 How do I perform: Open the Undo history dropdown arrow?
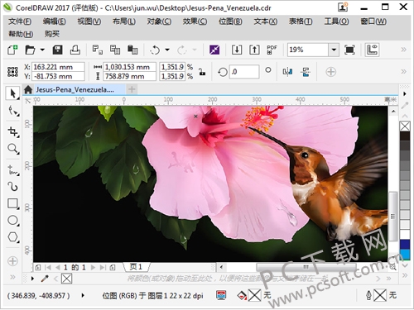(x=167, y=50)
